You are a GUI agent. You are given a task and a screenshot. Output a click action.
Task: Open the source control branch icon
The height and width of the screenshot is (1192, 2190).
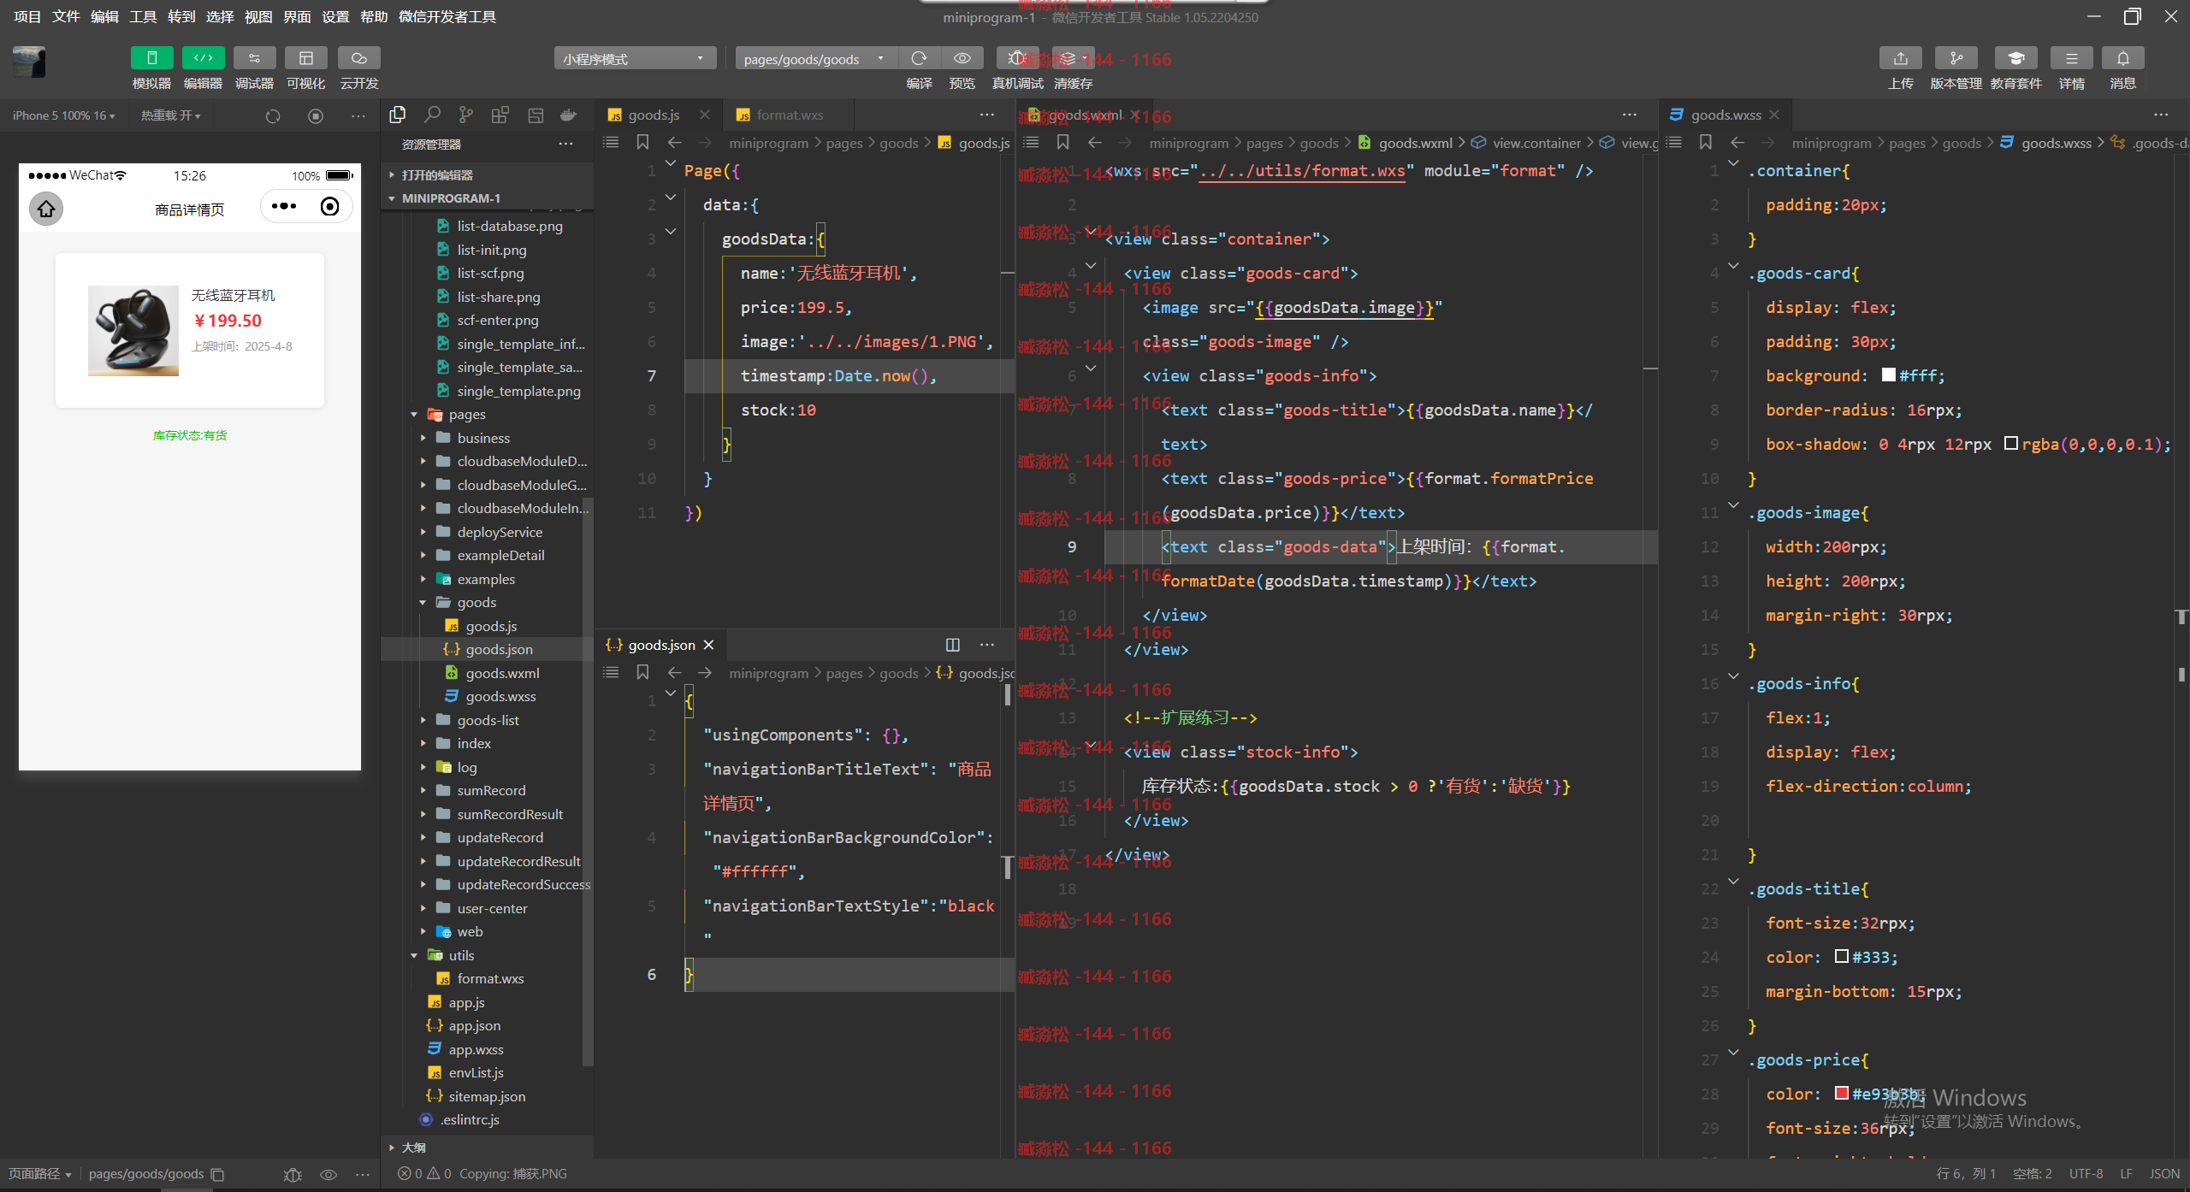(x=465, y=115)
